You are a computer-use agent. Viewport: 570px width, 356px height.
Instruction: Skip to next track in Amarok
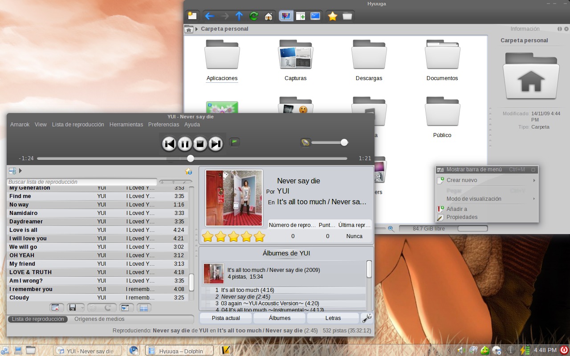point(216,143)
